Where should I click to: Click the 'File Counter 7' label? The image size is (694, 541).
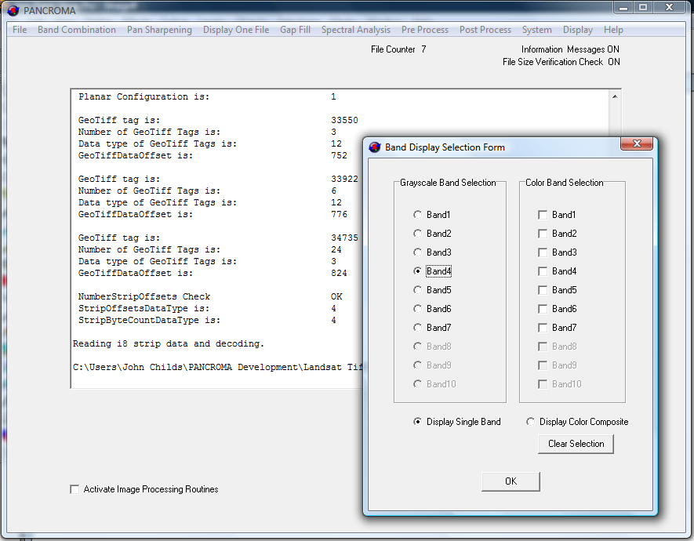398,49
